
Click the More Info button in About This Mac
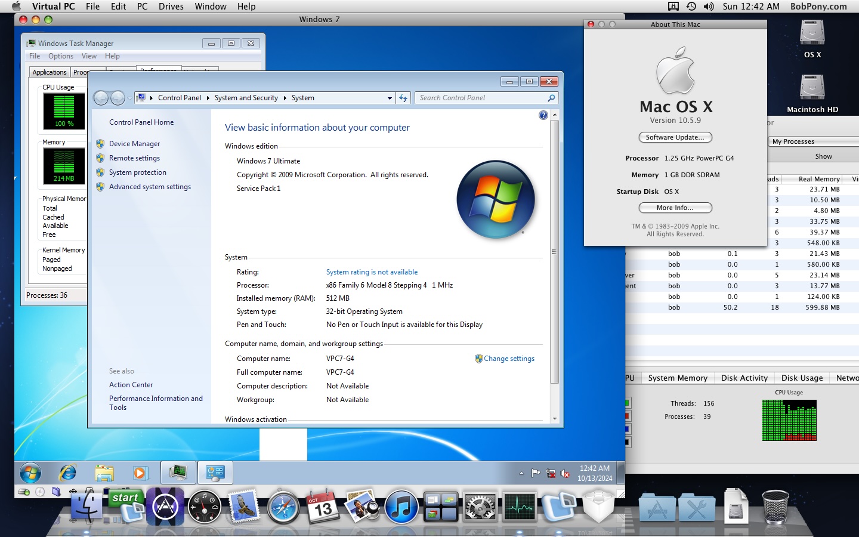[675, 208]
